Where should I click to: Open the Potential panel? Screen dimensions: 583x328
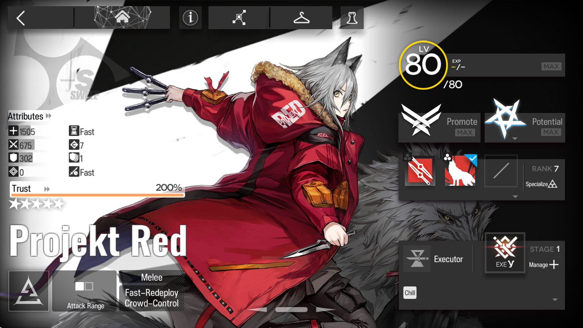pyautogui.click(x=525, y=128)
